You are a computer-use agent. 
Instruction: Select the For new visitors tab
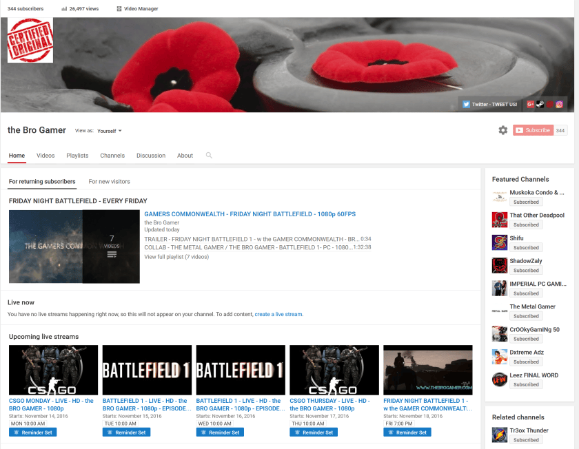(x=110, y=182)
